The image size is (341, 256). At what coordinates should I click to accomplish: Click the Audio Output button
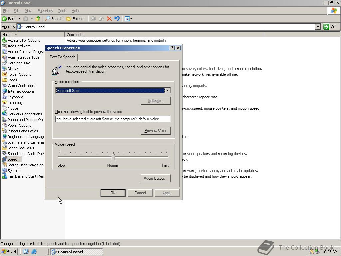(x=156, y=178)
